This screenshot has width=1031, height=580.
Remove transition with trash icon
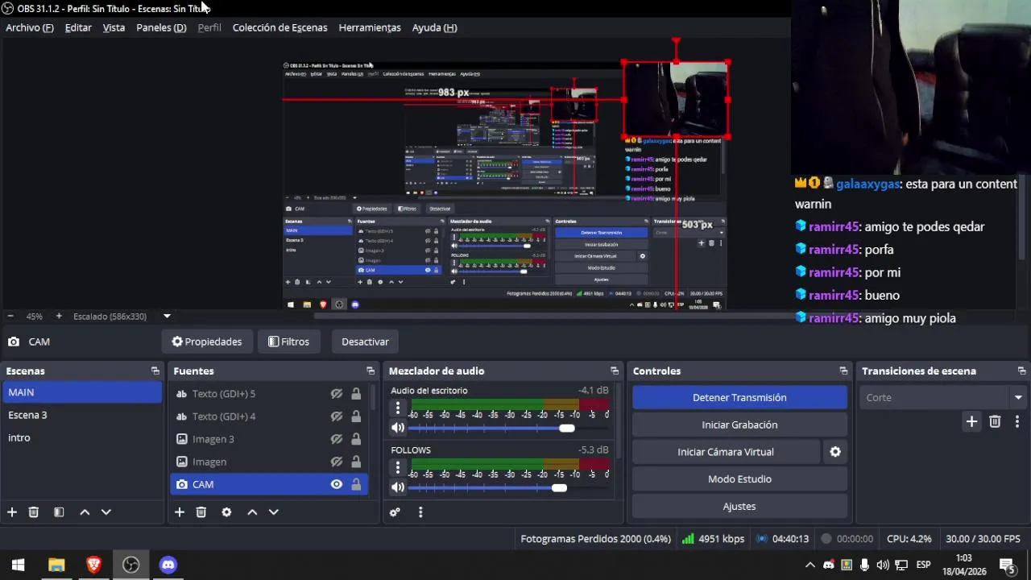pyautogui.click(x=995, y=421)
